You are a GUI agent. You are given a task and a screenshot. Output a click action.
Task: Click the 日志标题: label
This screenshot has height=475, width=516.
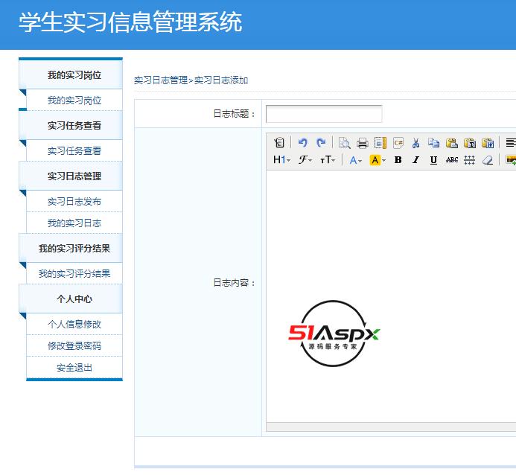click(x=235, y=114)
